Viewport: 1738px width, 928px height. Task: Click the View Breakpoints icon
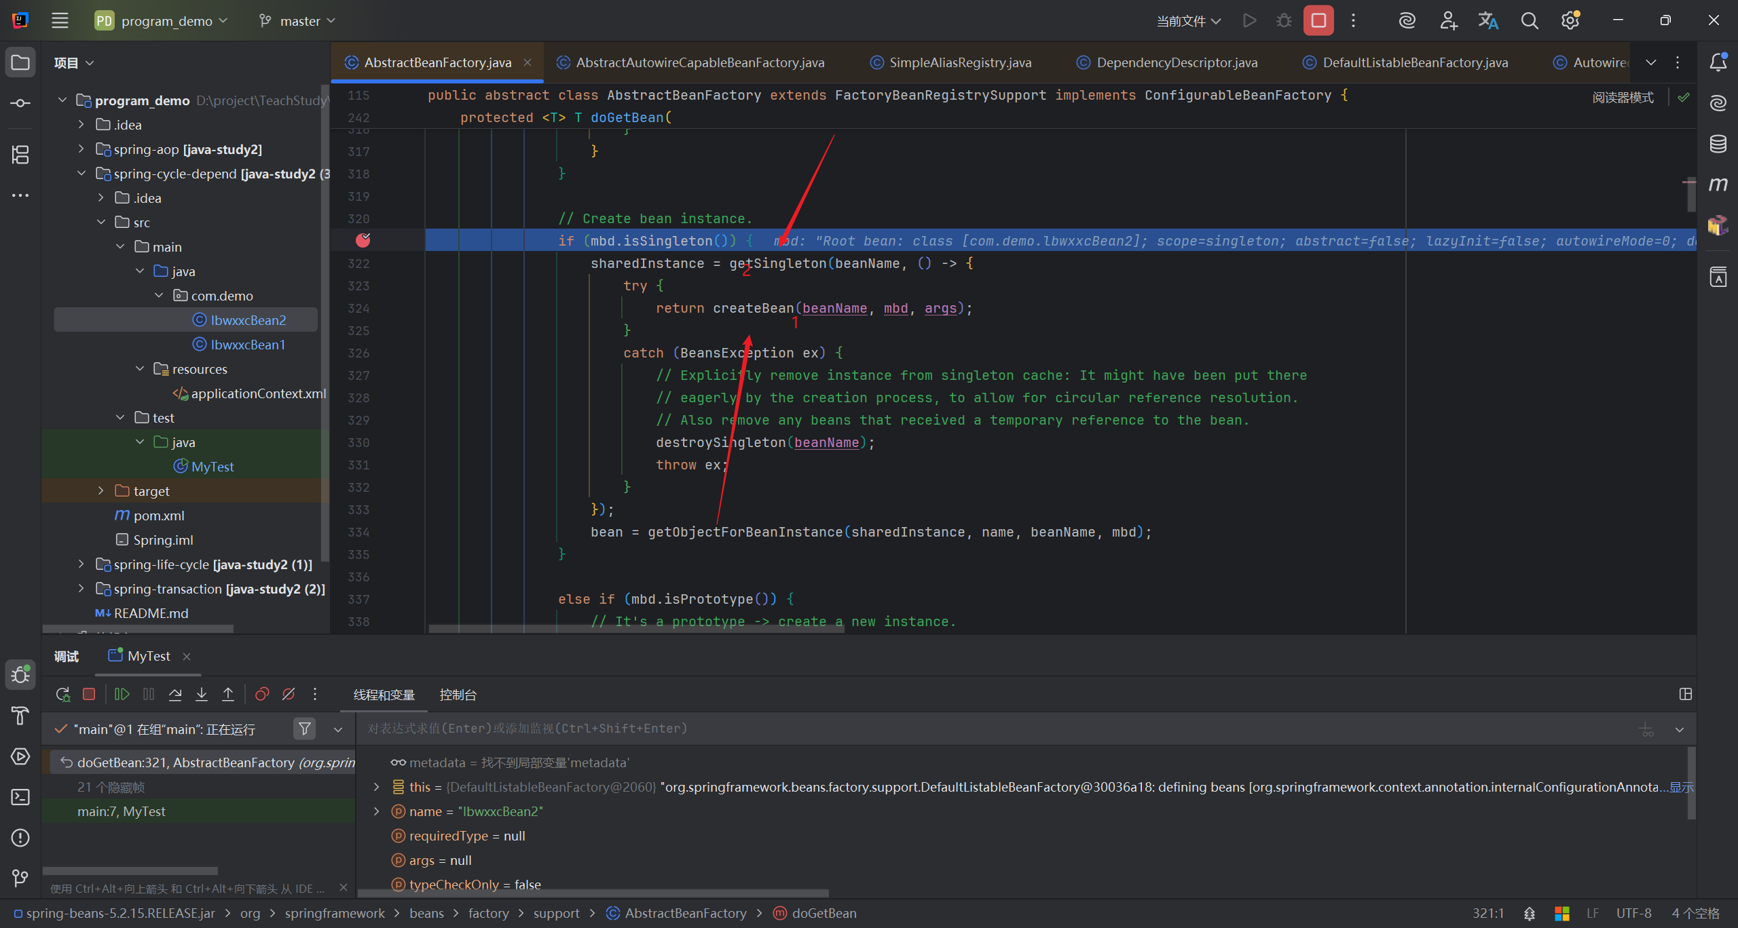[x=262, y=694]
